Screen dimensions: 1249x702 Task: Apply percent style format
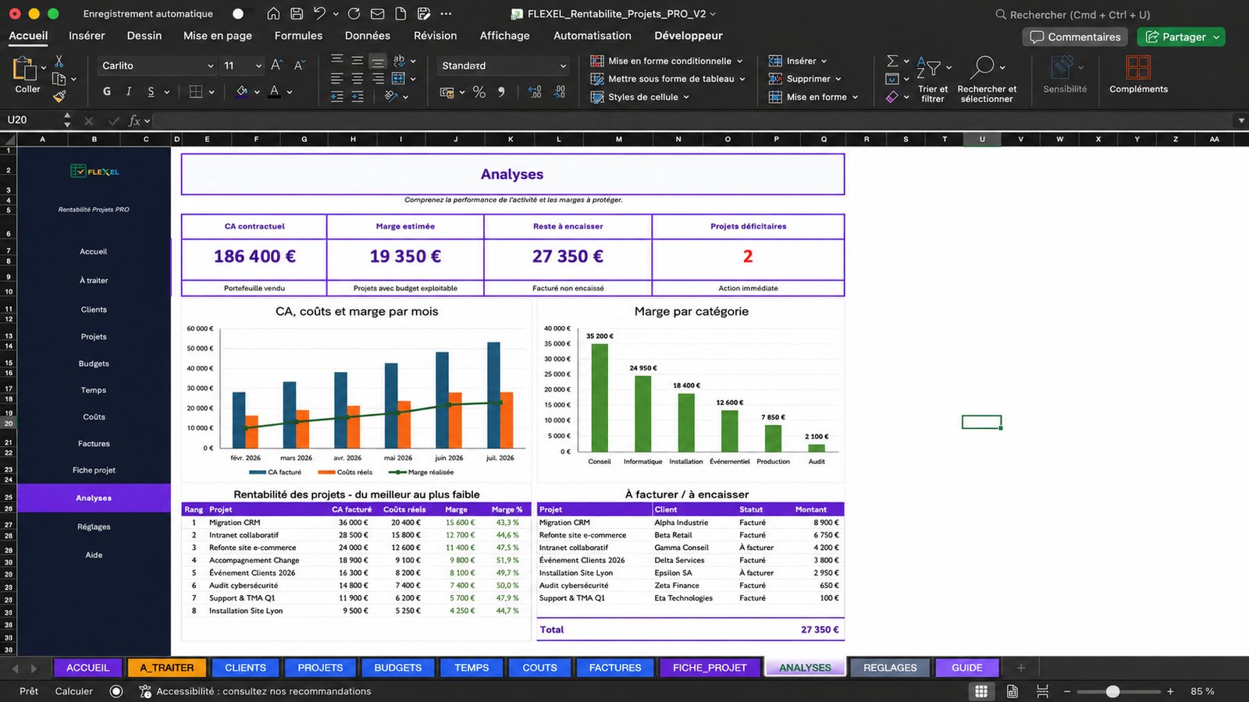(479, 92)
